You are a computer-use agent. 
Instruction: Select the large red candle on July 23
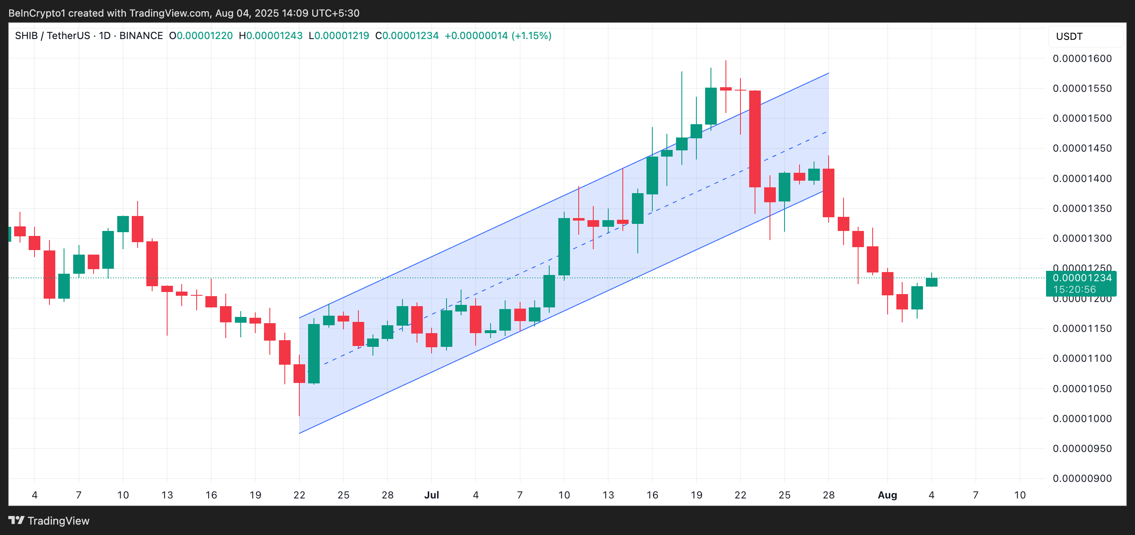[755, 139]
